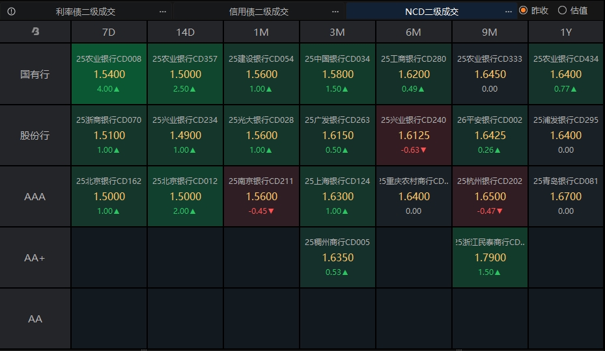Click the 25稠州商行CD005 cell
Screen dimensions: 605x351
(337, 258)
